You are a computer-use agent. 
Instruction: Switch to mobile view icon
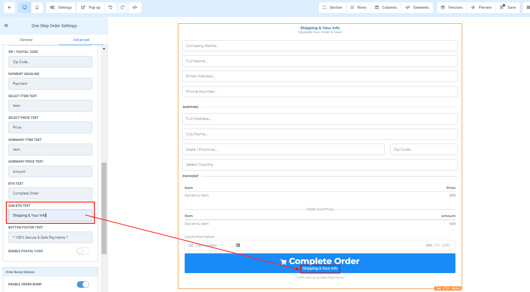pyautogui.click(x=37, y=7)
